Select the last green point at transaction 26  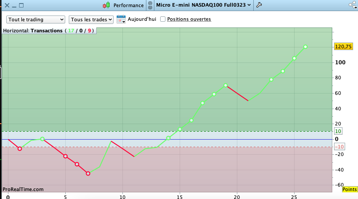pos(306,47)
